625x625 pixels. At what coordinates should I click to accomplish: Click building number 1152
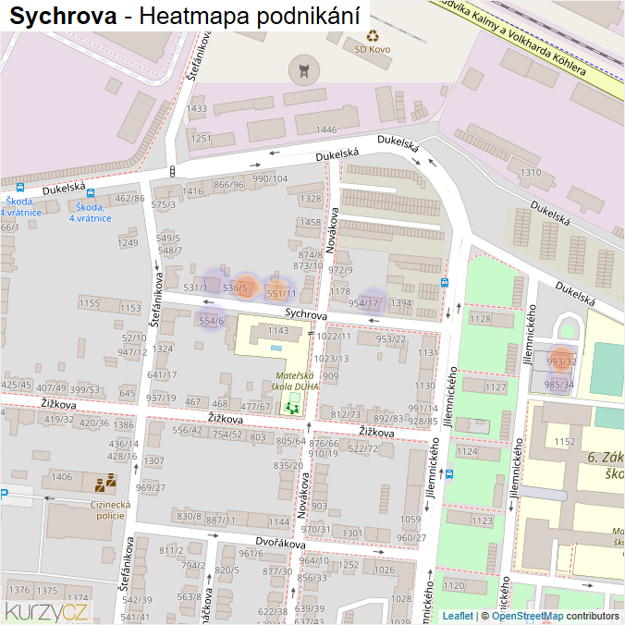click(x=564, y=442)
